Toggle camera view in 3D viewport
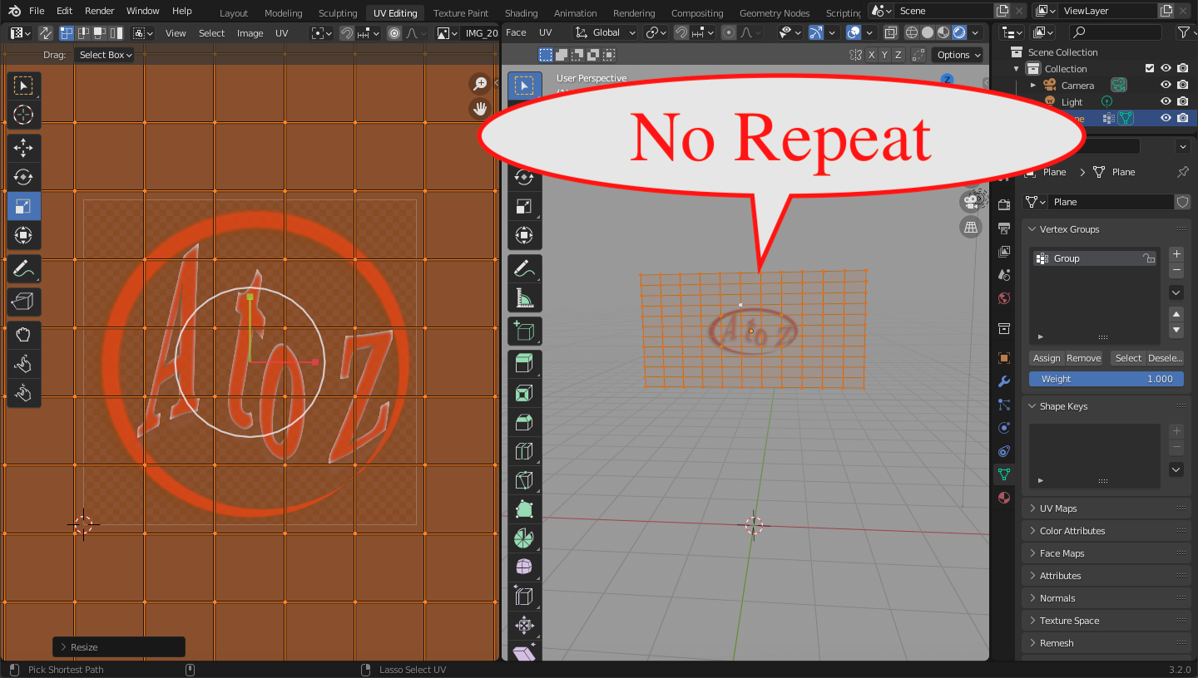 (970, 201)
